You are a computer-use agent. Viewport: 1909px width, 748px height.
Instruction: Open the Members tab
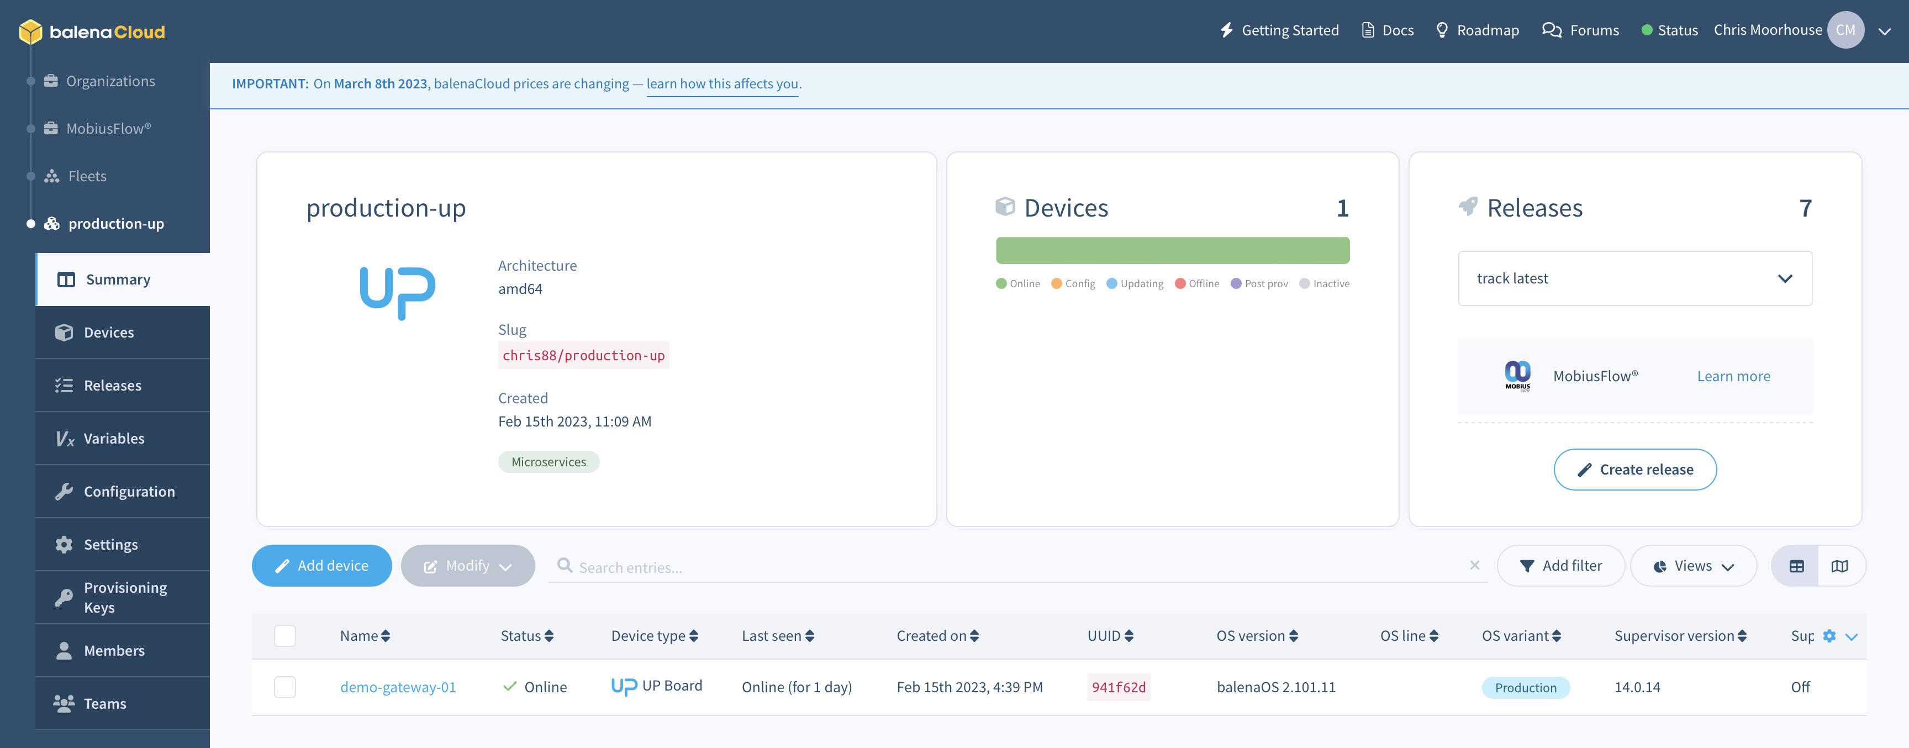tap(123, 650)
